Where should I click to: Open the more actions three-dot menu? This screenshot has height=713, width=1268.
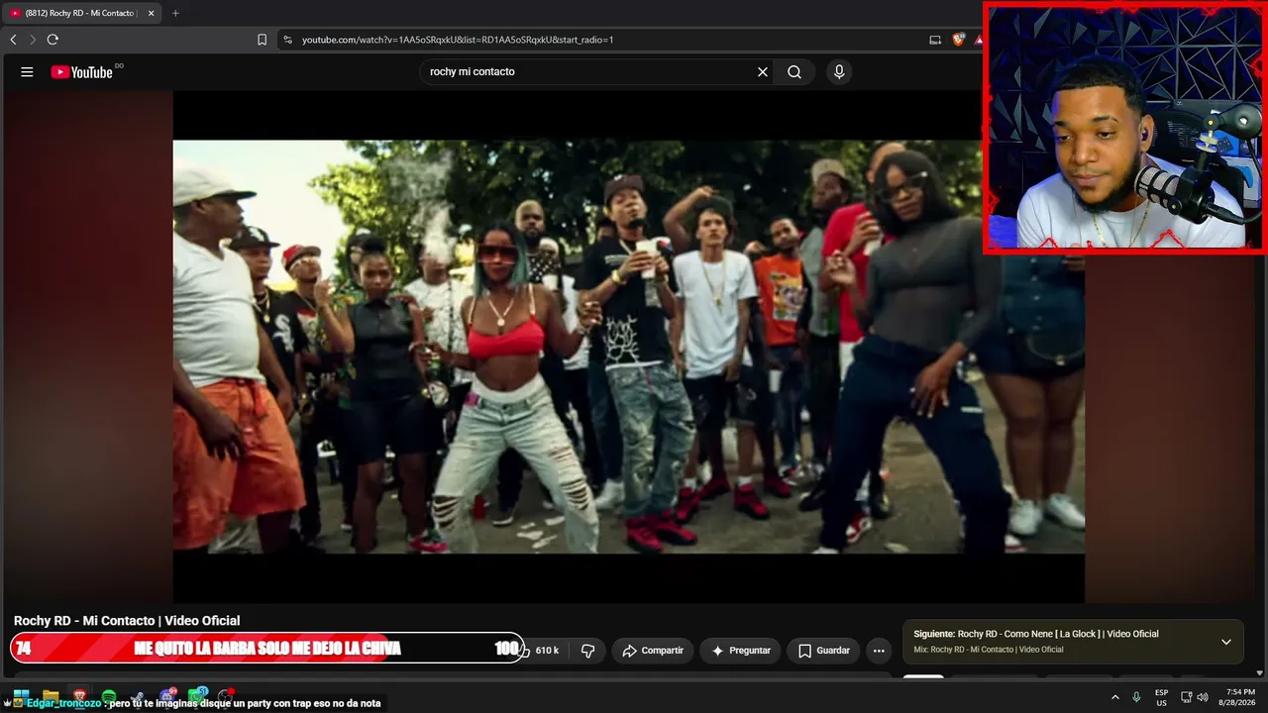879,651
